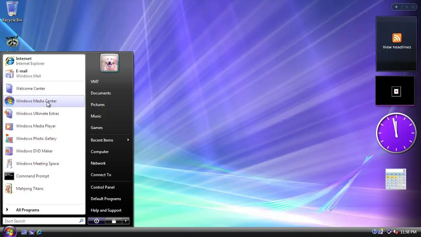Click the 11:58 PM taskbar clock
Screen dimensions: 421x237
click(408, 232)
